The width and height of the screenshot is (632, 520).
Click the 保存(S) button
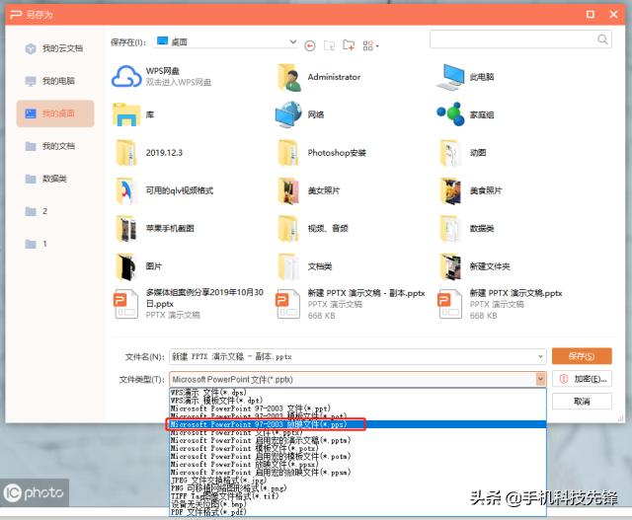coord(582,356)
